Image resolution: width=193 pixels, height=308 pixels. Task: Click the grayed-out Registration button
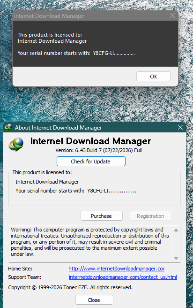151,216
